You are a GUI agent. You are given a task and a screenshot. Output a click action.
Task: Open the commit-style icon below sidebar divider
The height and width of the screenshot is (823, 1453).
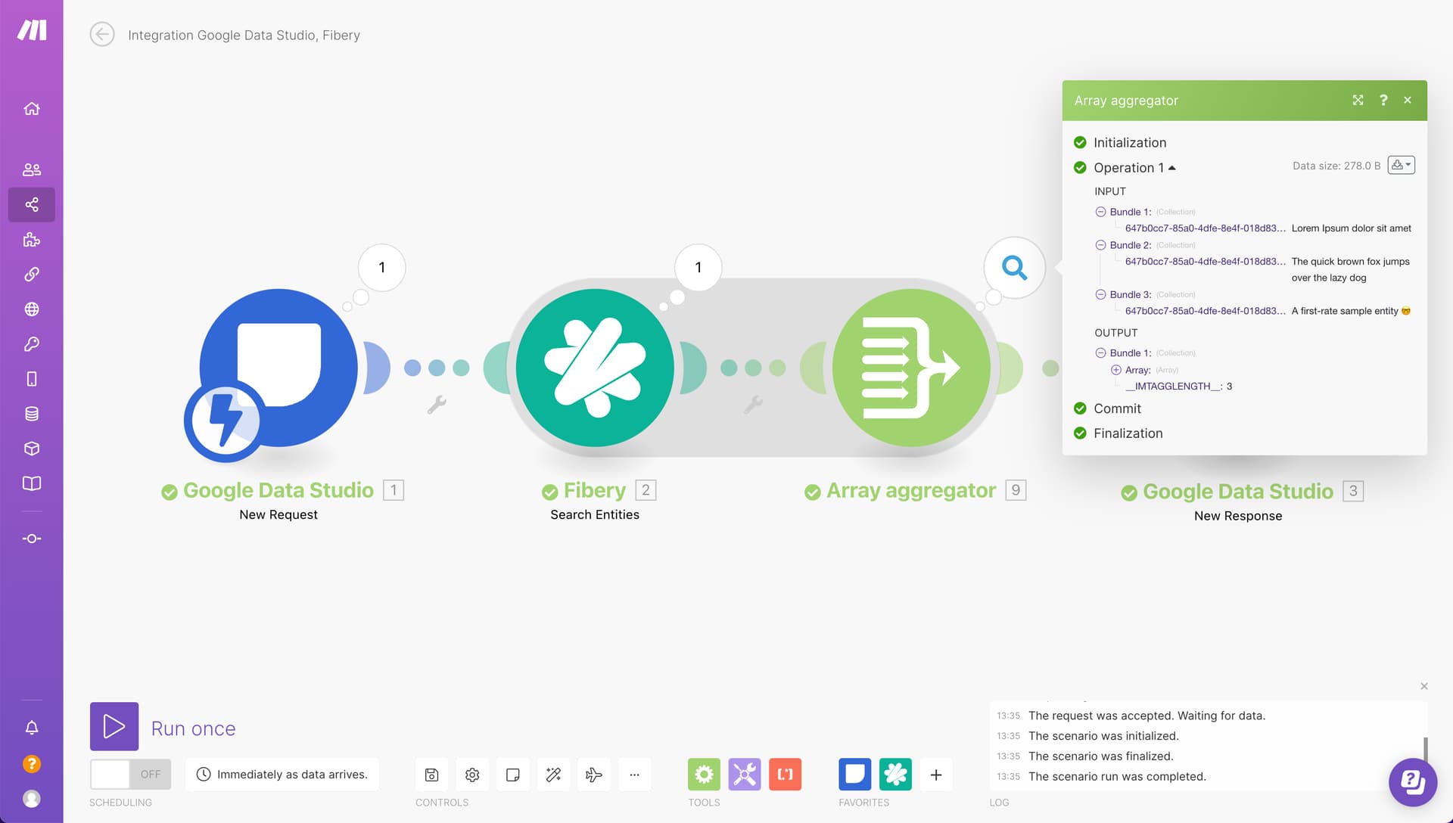[32, 539]
